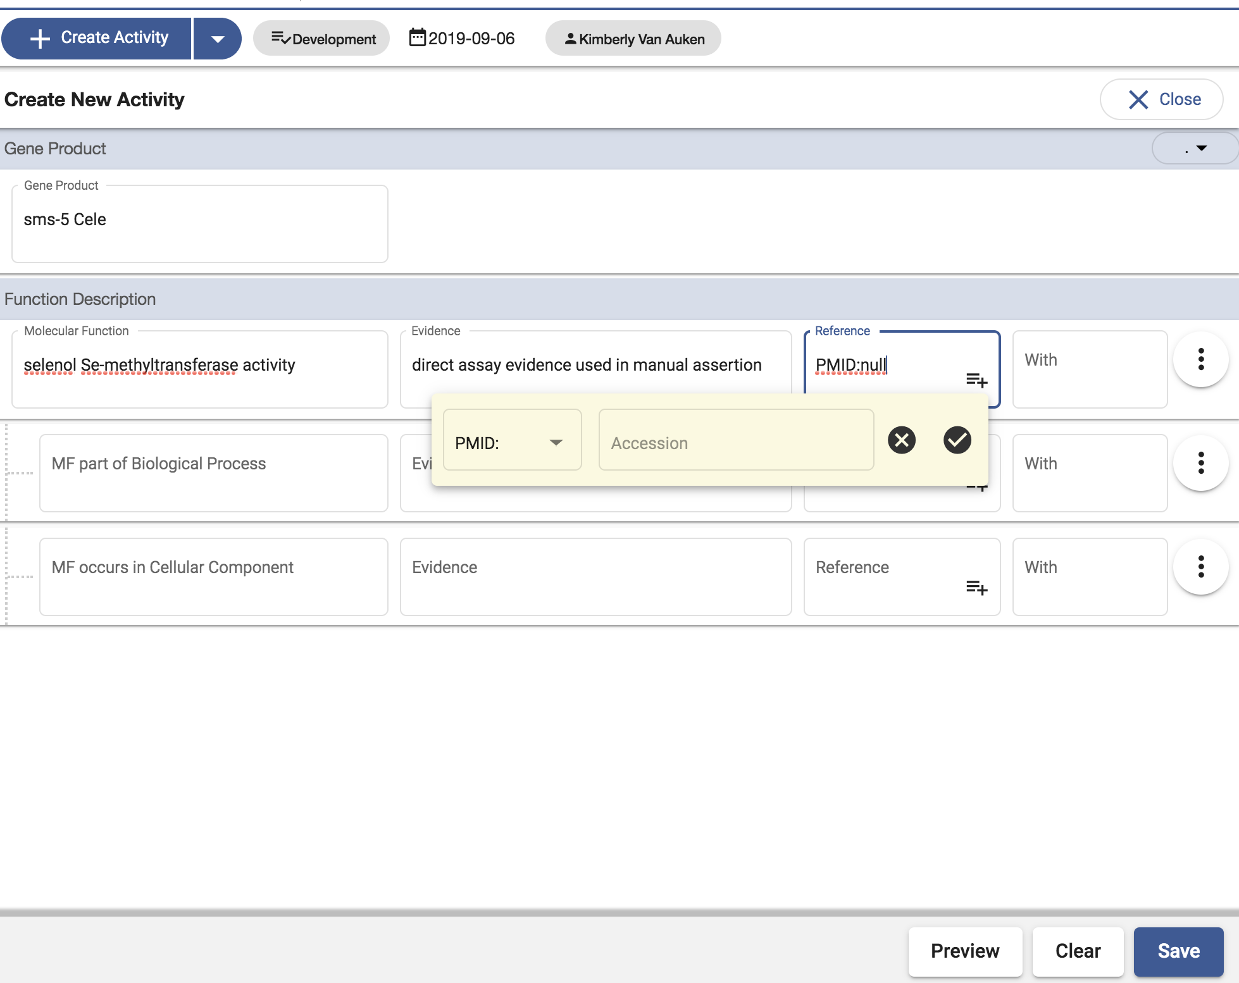
Task: Cancel the PMID popup with the X circle icon
Action: [x=901, y=440]
